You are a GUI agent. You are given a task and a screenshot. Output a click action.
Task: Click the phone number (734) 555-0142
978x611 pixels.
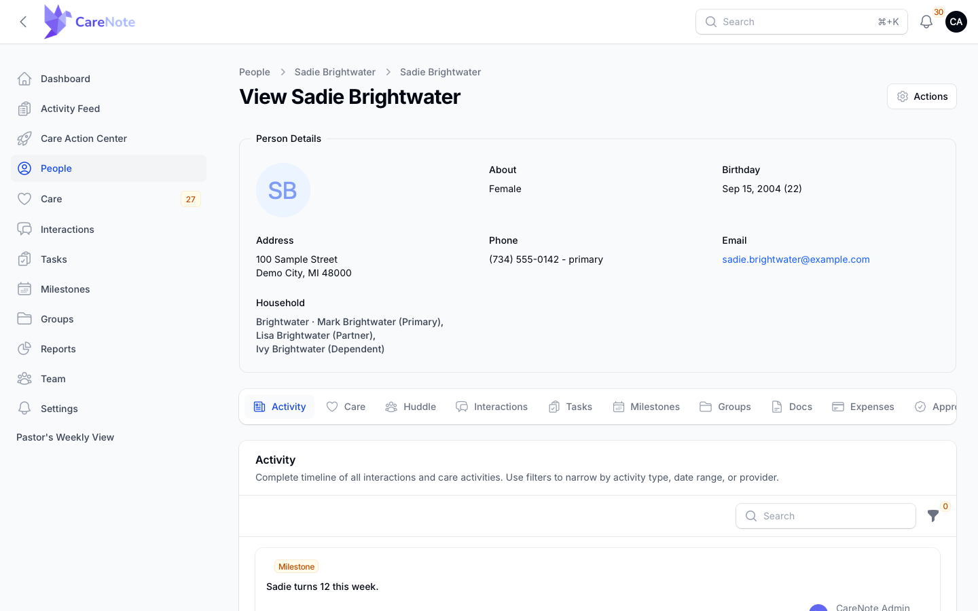pyautogui.click(x=524, y=259)
